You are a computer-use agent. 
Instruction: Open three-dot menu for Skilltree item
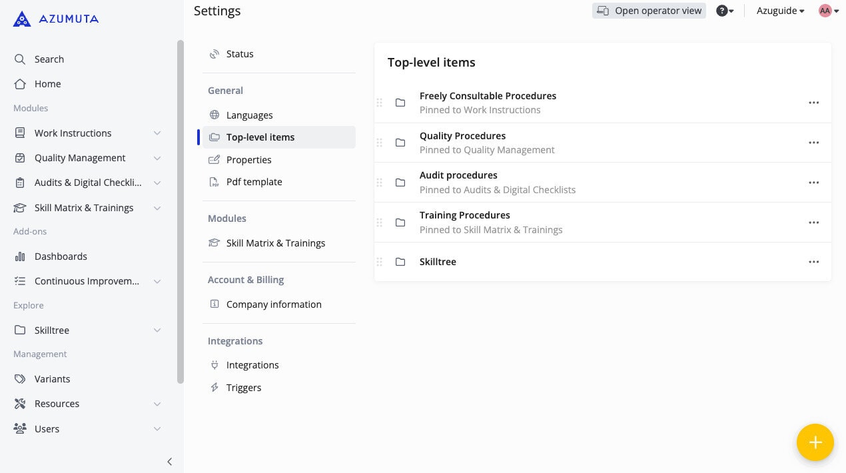(813, 262)
